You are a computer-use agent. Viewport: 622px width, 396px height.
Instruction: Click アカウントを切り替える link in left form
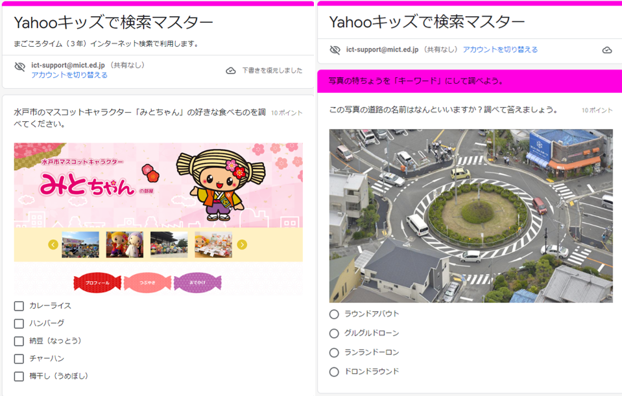click(x=69, y=75)
